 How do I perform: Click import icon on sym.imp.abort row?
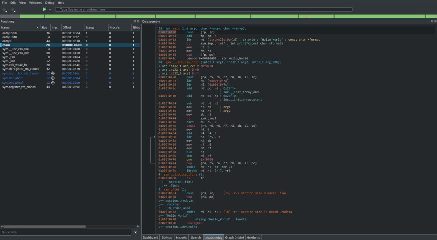coord(53,78)
